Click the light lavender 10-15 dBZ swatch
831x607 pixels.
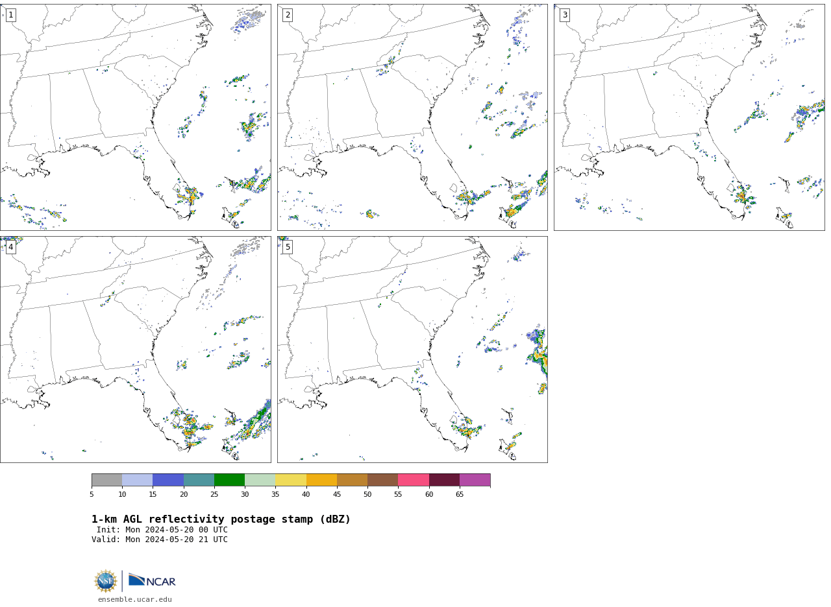click(x=138, y=480)
